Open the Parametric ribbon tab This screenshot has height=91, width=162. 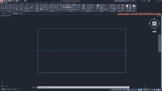pos(21,3)
